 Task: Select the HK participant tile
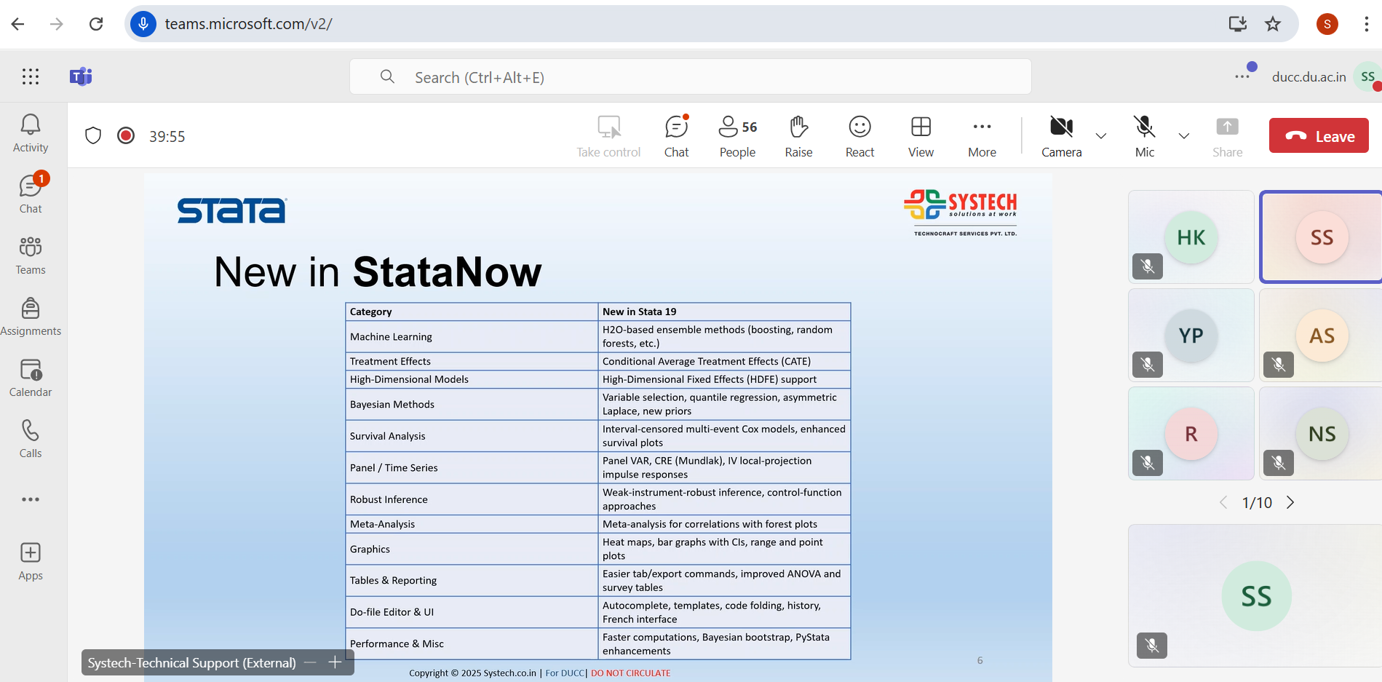(x=1191, y=237)
